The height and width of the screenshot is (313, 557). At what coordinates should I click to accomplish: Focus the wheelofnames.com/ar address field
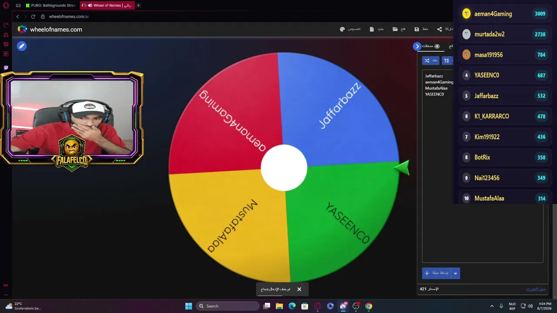coord(69,17)
